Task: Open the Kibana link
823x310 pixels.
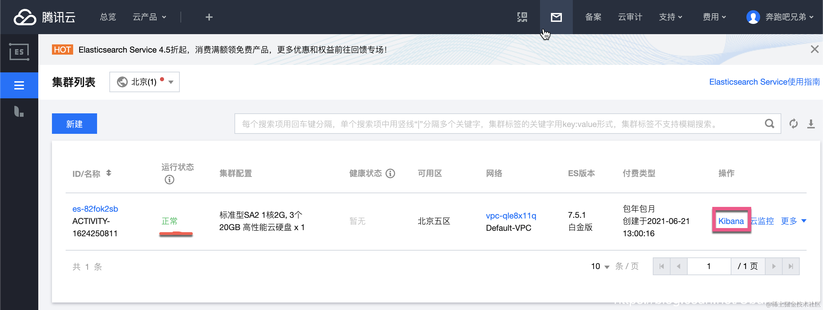Action: click(731, 221)
